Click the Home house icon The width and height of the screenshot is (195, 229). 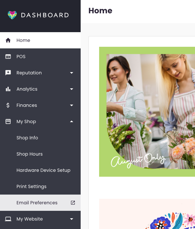(8, 40)
